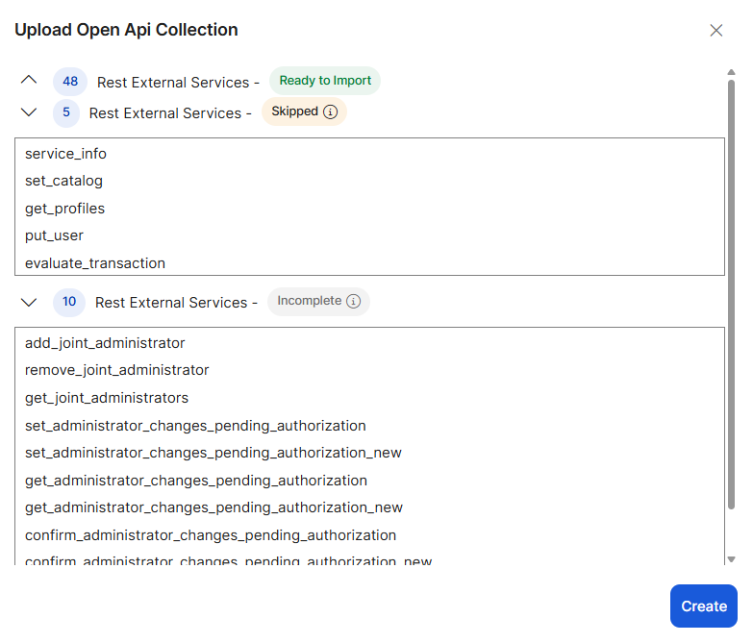Screen dimensions: 753x643
Task: Expand the Ready to Import services group
Action: coord(29,81)
